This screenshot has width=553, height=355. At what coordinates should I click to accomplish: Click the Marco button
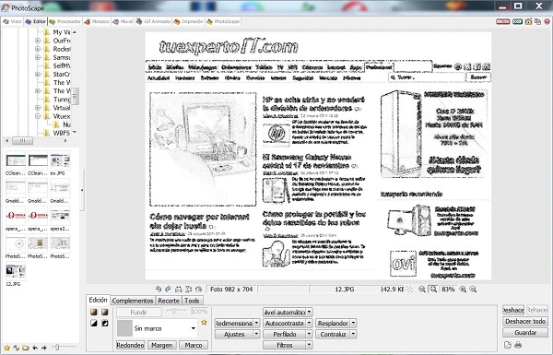(194, 345)
